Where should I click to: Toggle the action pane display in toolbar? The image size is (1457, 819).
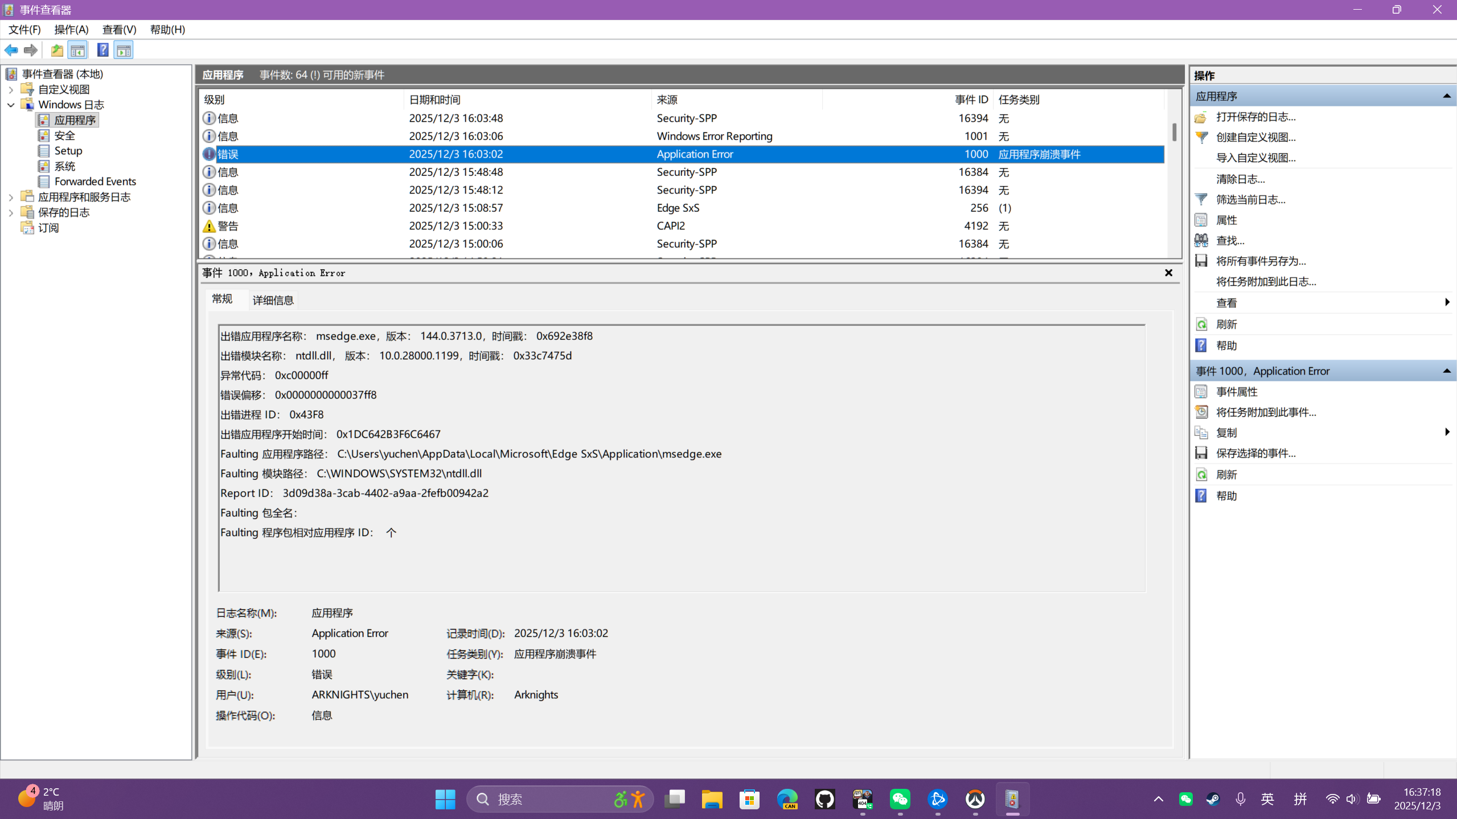[x=124, y=50]
